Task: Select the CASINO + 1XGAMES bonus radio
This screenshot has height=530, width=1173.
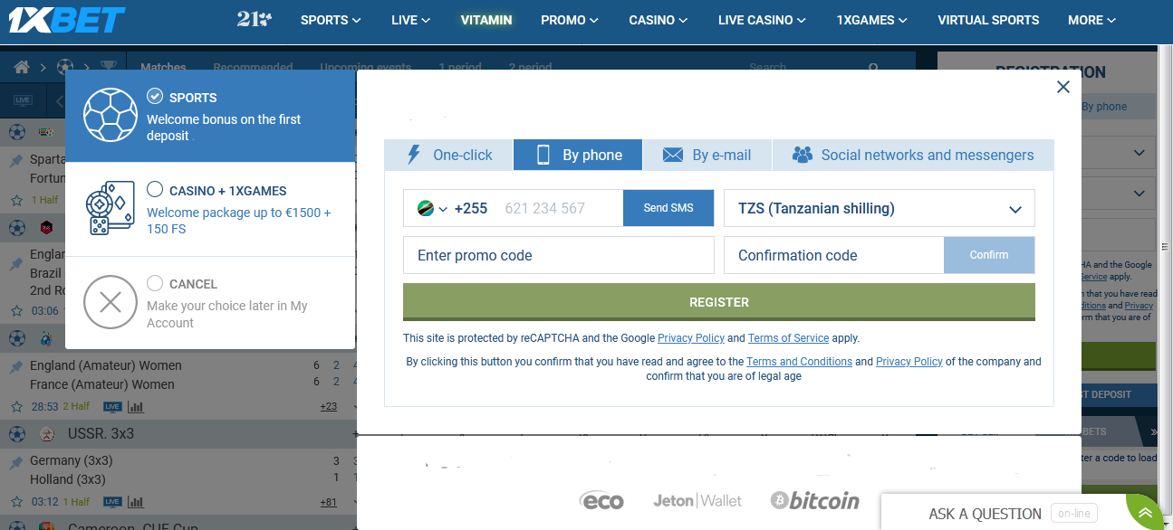Action: click(155, 190)
